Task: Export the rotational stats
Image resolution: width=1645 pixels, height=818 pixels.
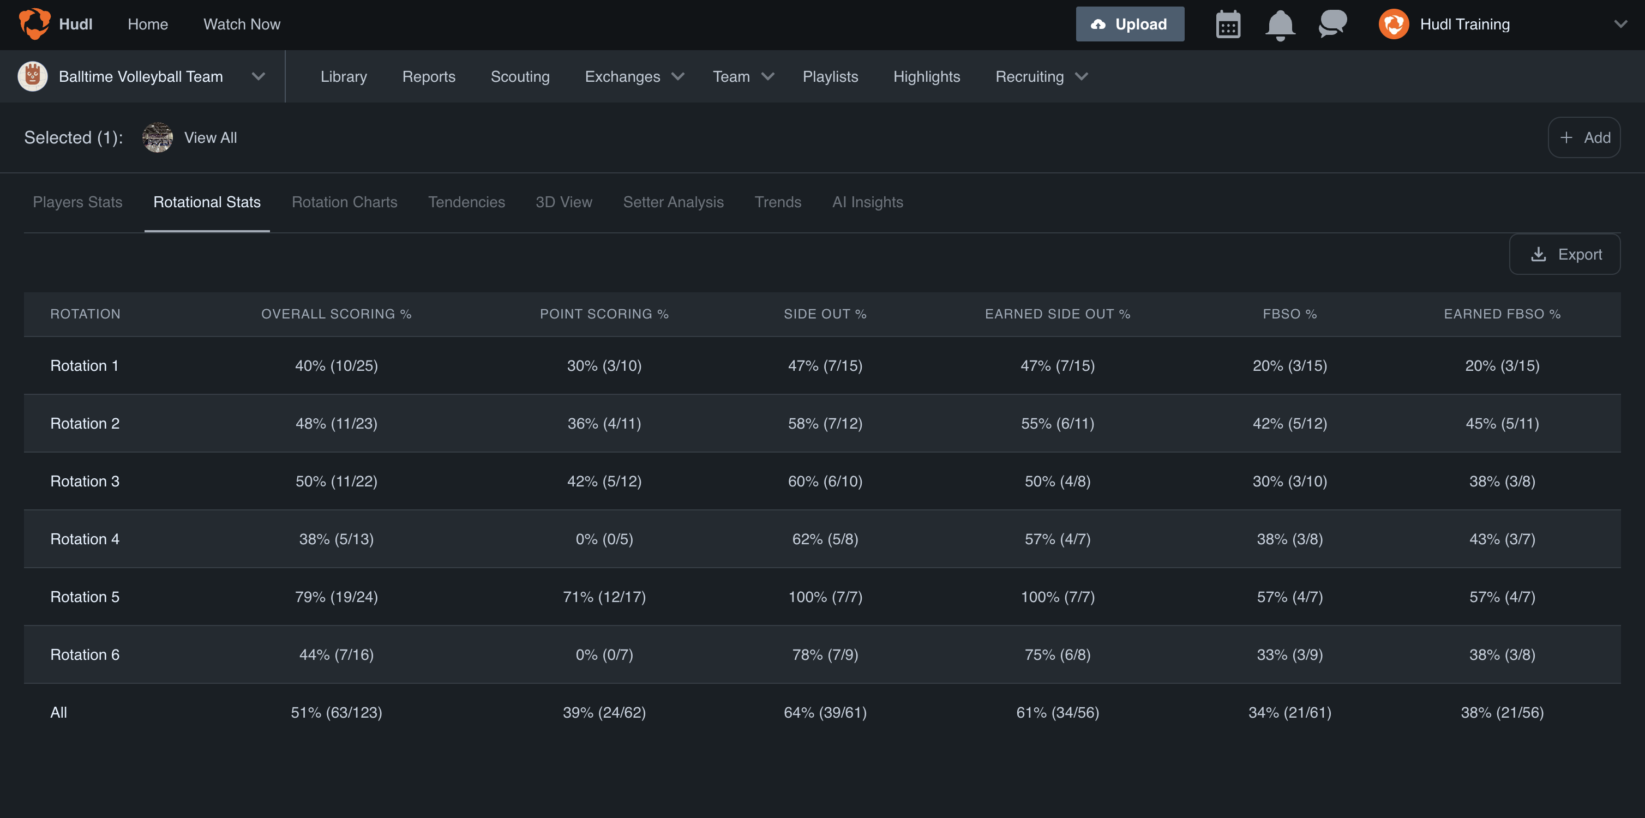Action: pyautogui.click(x=1564, y=254)
